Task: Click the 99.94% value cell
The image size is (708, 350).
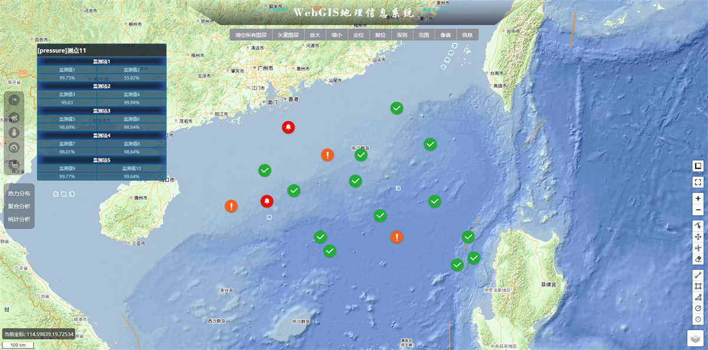Action: (x=132, y=103)
